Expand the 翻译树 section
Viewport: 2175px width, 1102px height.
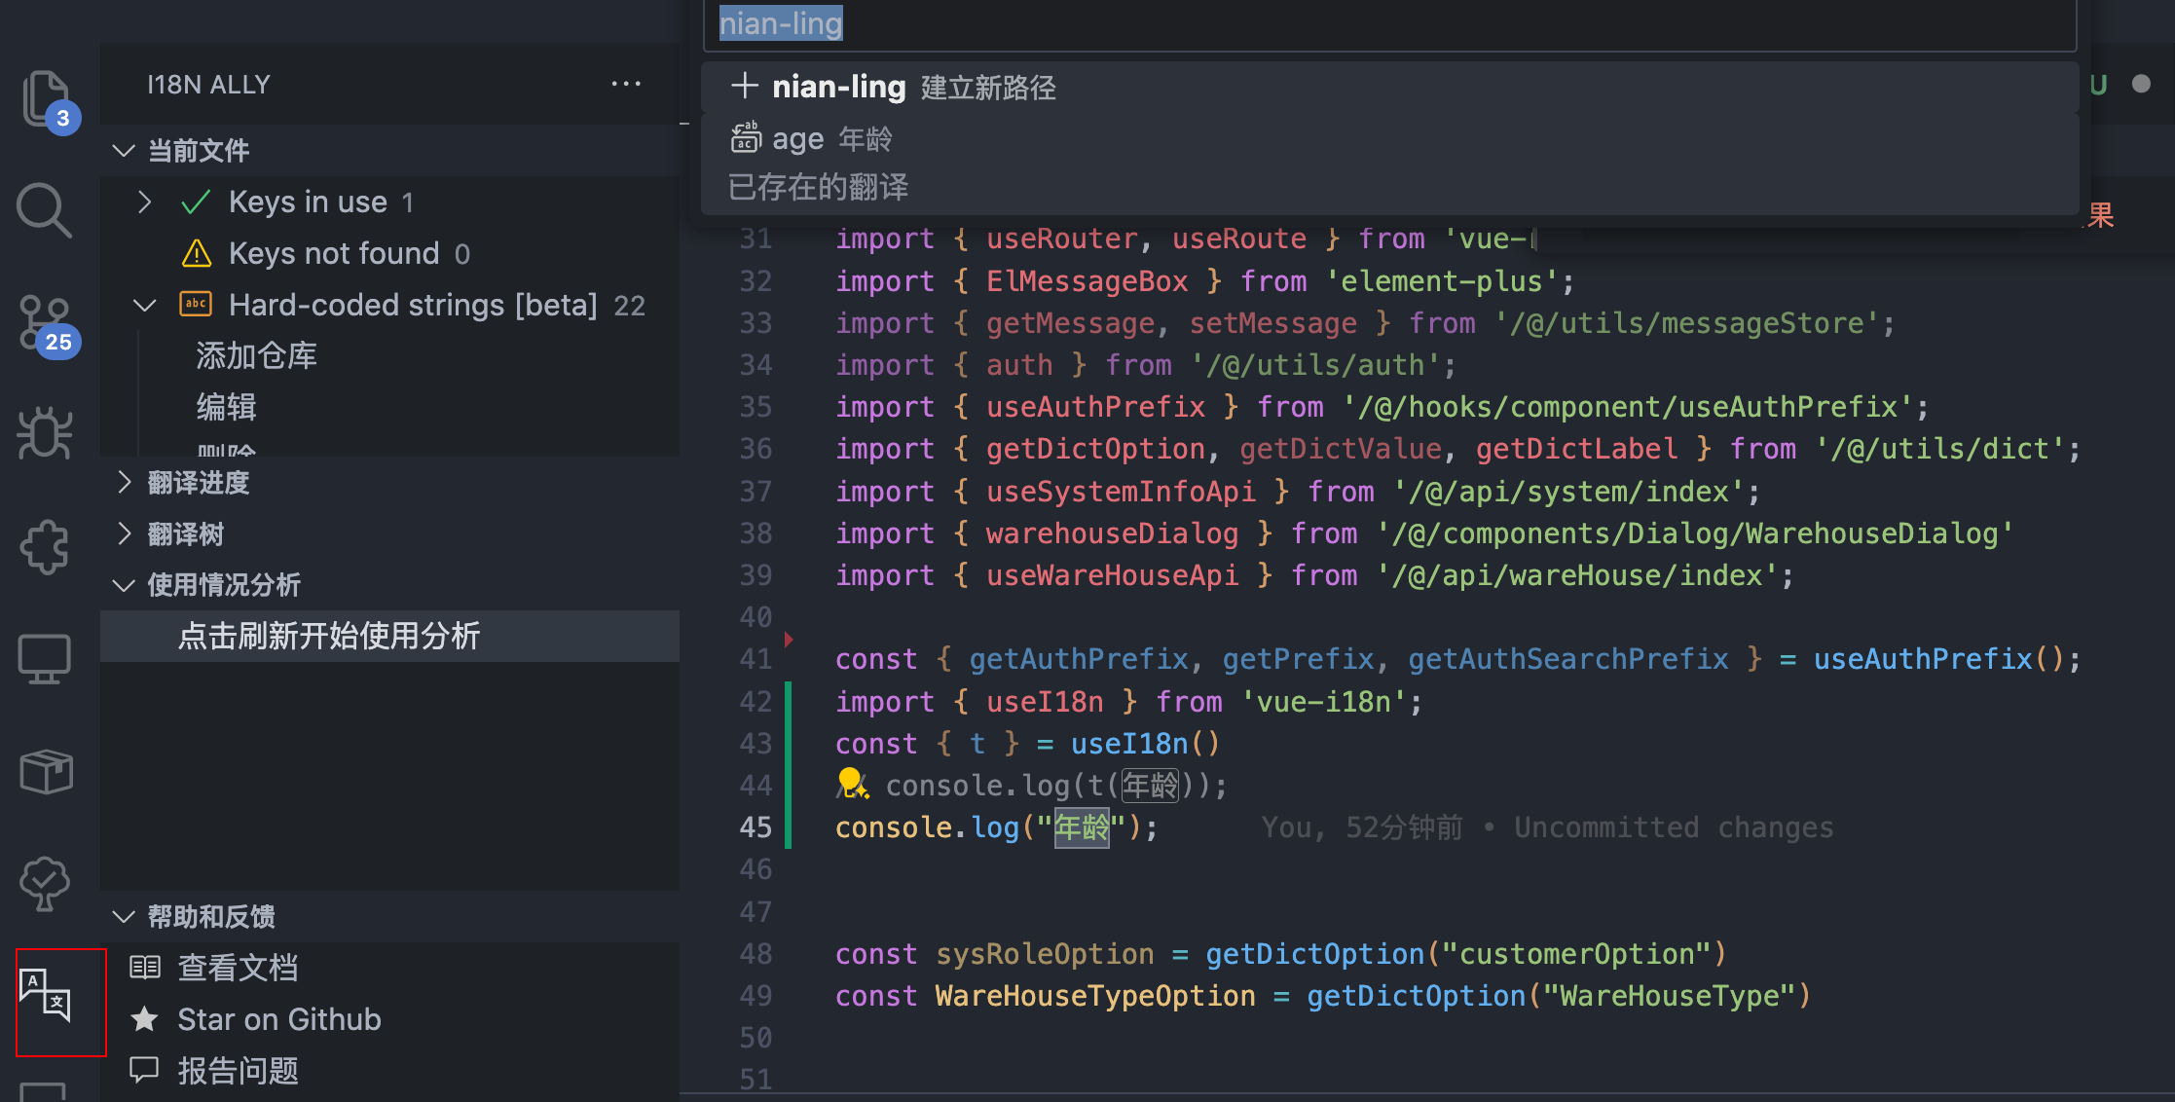tap(124, 533)
